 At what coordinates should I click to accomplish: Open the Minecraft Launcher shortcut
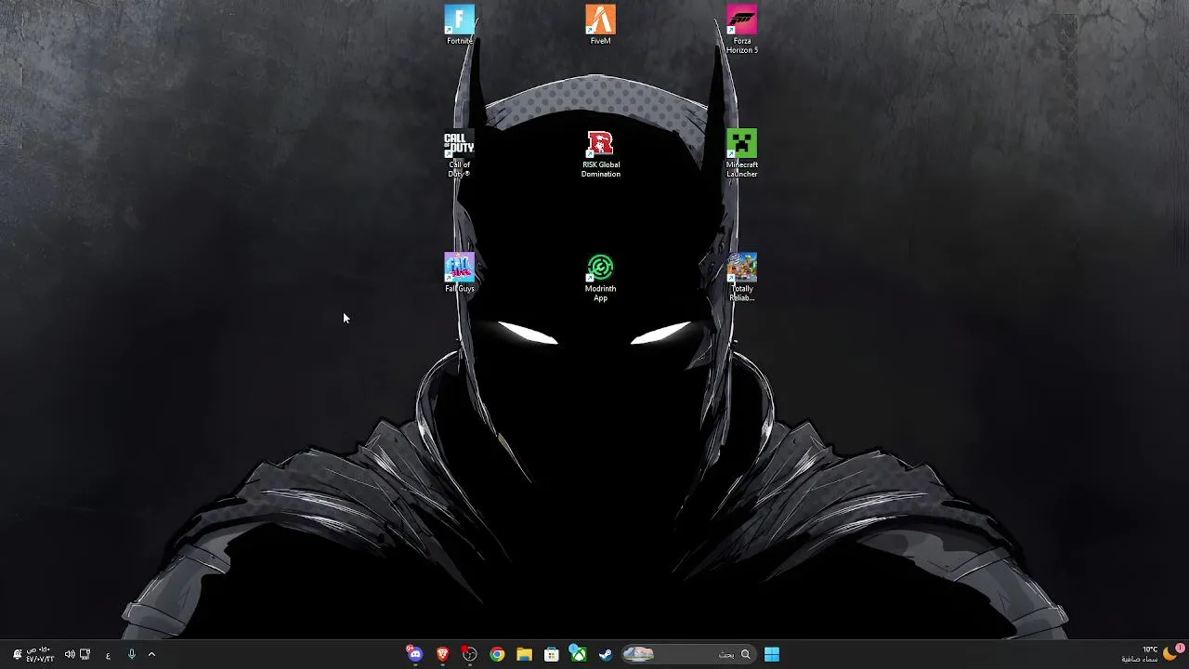[x=741, y=154]
